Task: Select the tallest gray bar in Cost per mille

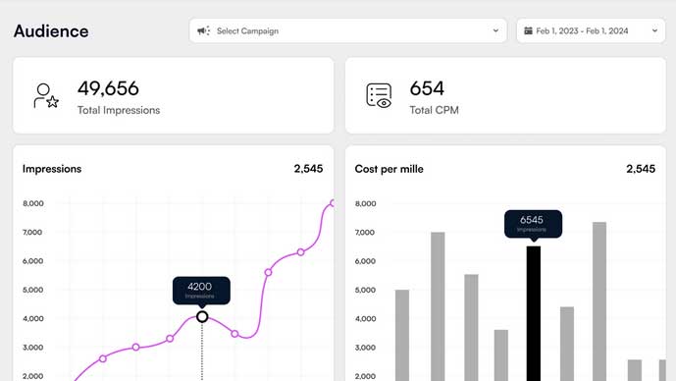Action: (x=599, y=301)
